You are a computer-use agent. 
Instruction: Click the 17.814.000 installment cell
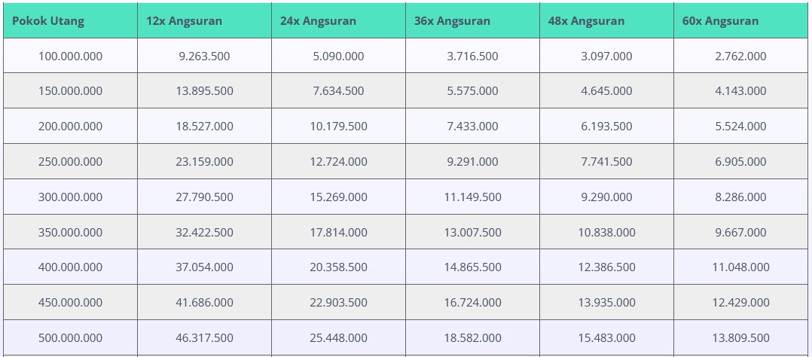click(x=338, y=233)
